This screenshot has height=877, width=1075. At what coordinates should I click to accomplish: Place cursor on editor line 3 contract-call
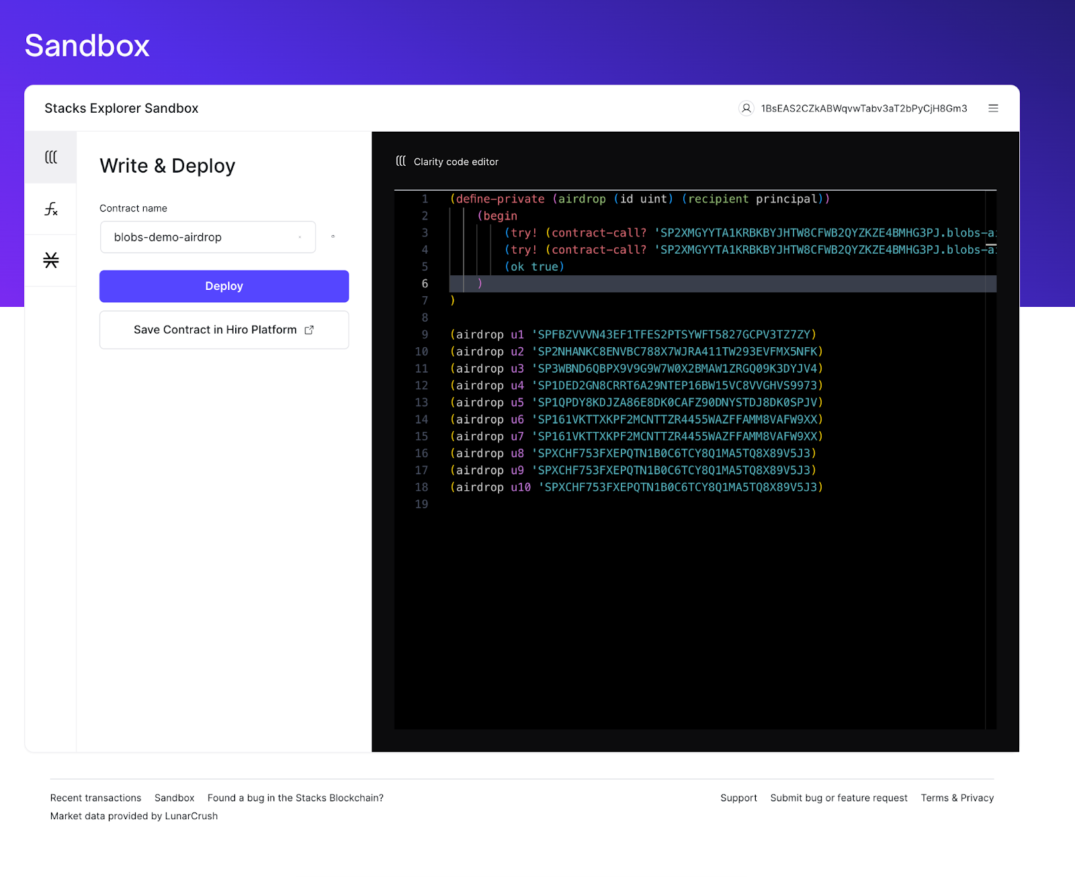(750, 232)
